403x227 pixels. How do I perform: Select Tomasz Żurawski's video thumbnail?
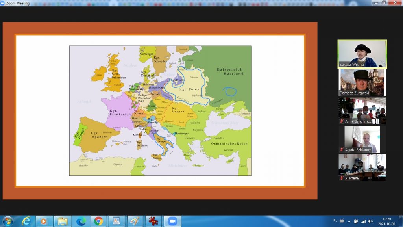(x=362, y=82)
